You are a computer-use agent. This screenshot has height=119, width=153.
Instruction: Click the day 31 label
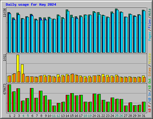(x=143, y=116)
